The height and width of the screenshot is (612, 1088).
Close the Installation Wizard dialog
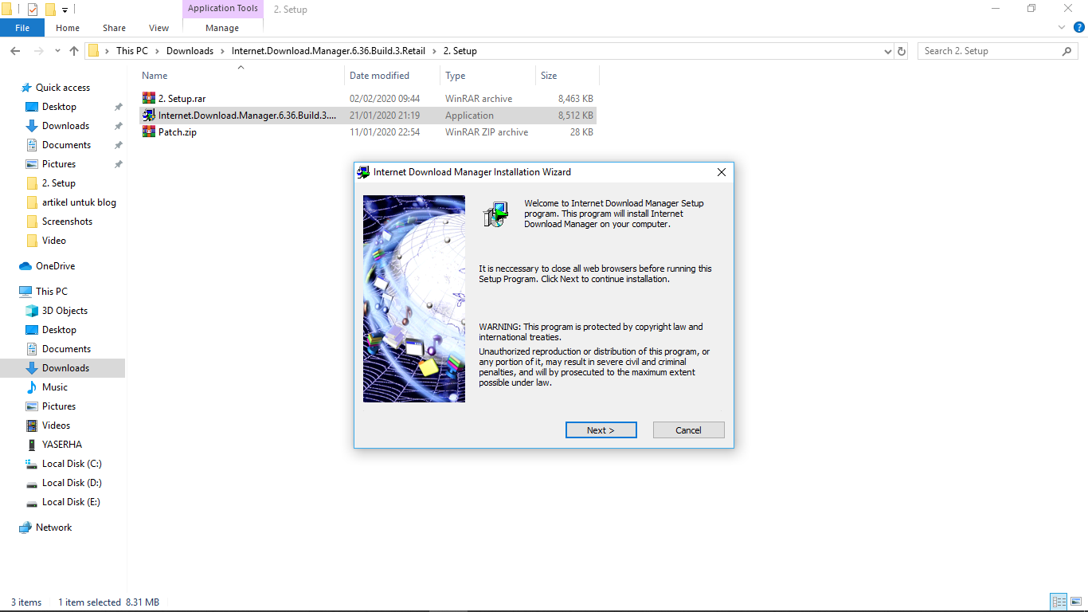coord(721,172)
